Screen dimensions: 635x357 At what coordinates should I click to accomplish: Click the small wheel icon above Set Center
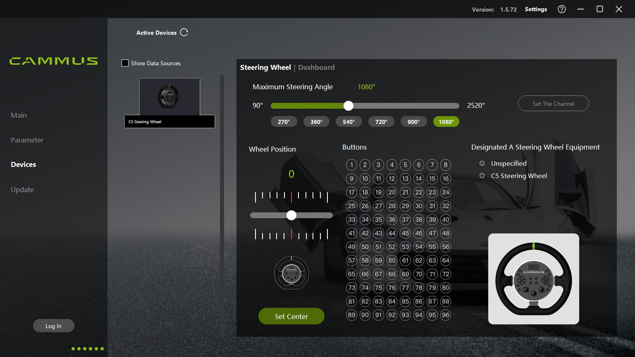click(x=291, y=273)
